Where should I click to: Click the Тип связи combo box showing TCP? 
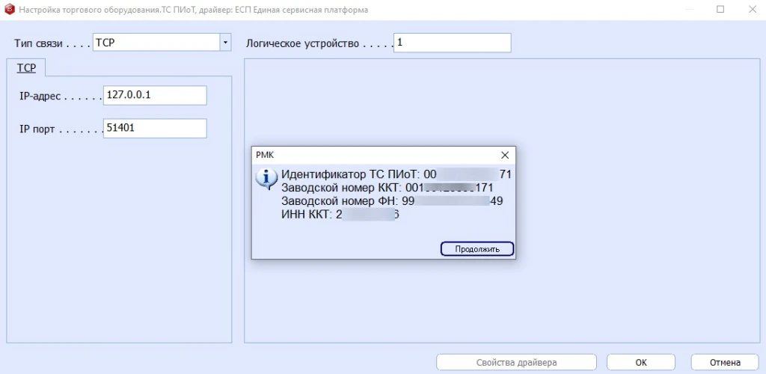click(156, 43)
